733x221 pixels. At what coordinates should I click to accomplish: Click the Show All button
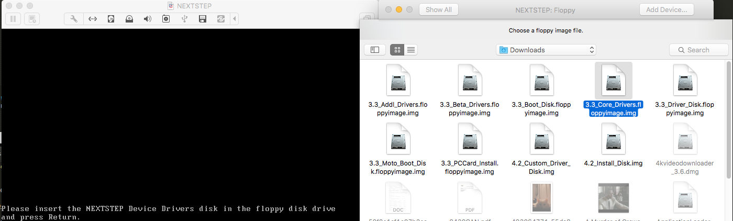(x=439, y=9)
